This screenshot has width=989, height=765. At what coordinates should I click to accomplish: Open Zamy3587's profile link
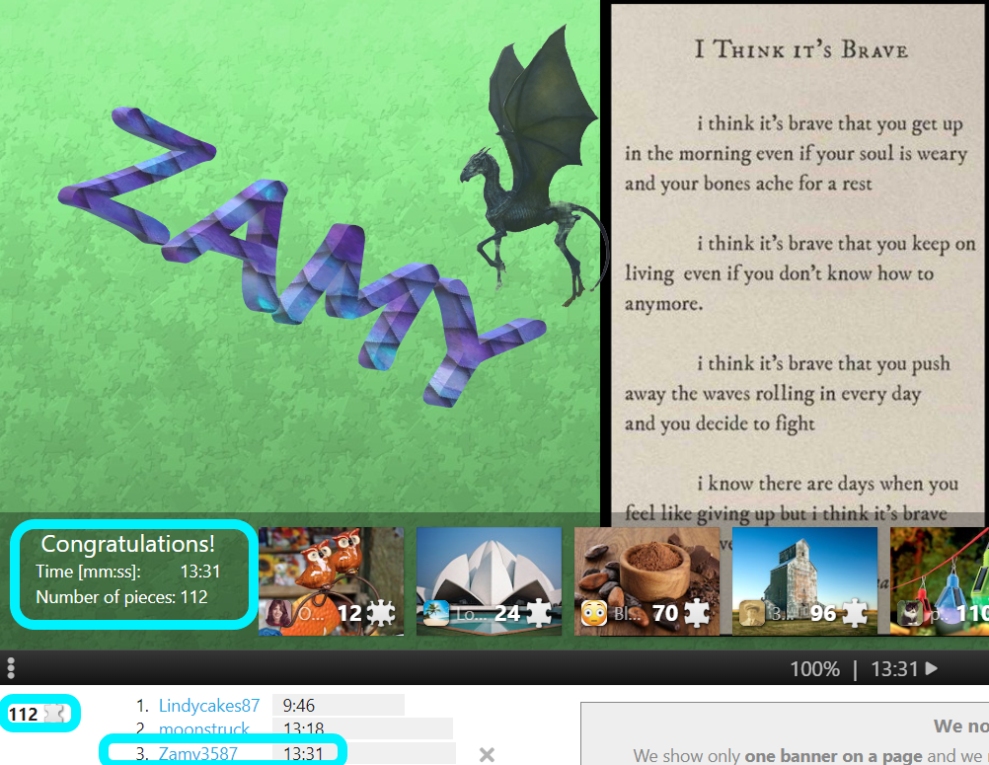coord(198,753)
